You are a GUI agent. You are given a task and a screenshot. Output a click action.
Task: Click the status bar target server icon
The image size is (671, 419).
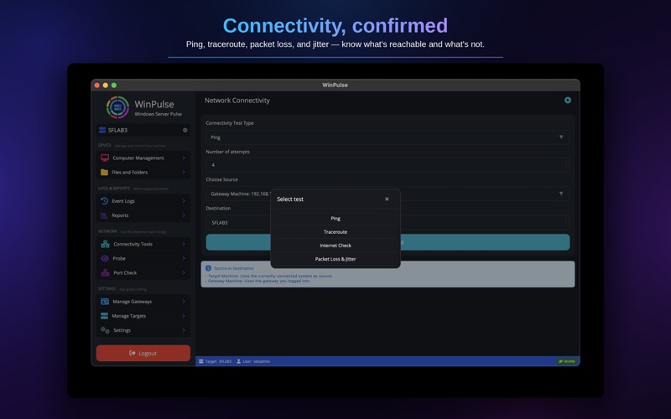click(x=201, y=361)
